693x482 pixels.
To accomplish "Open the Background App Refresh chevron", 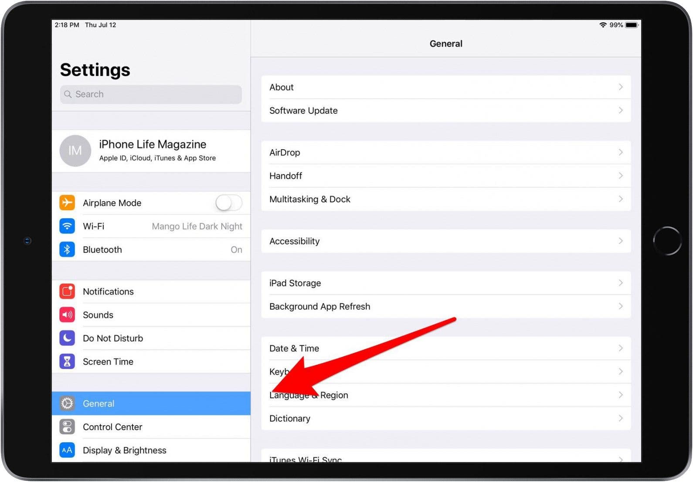I will 621,306.
